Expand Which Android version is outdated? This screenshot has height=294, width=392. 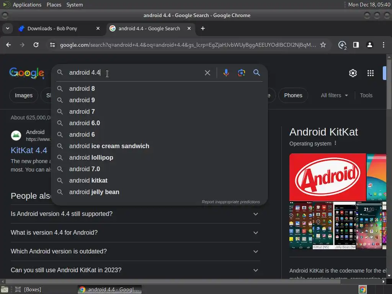(x=135, y=252)
